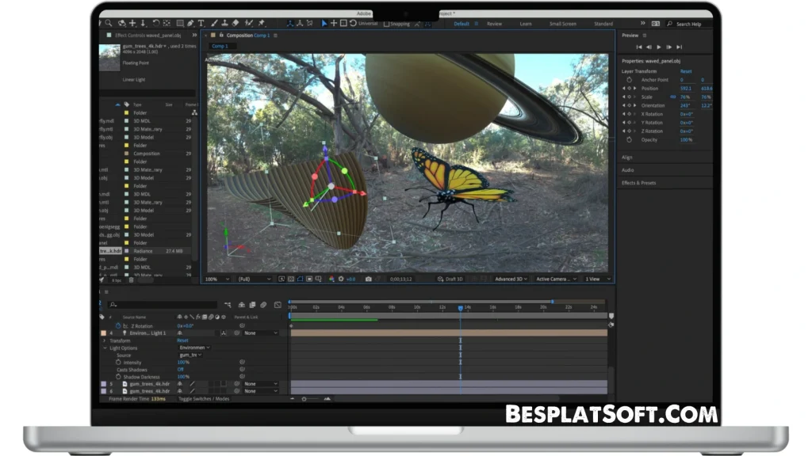Click the Z Rotation stopwatch keyframe icon
Image resolution: width=812 pixels, height=456 pixels.
[118, 325]
